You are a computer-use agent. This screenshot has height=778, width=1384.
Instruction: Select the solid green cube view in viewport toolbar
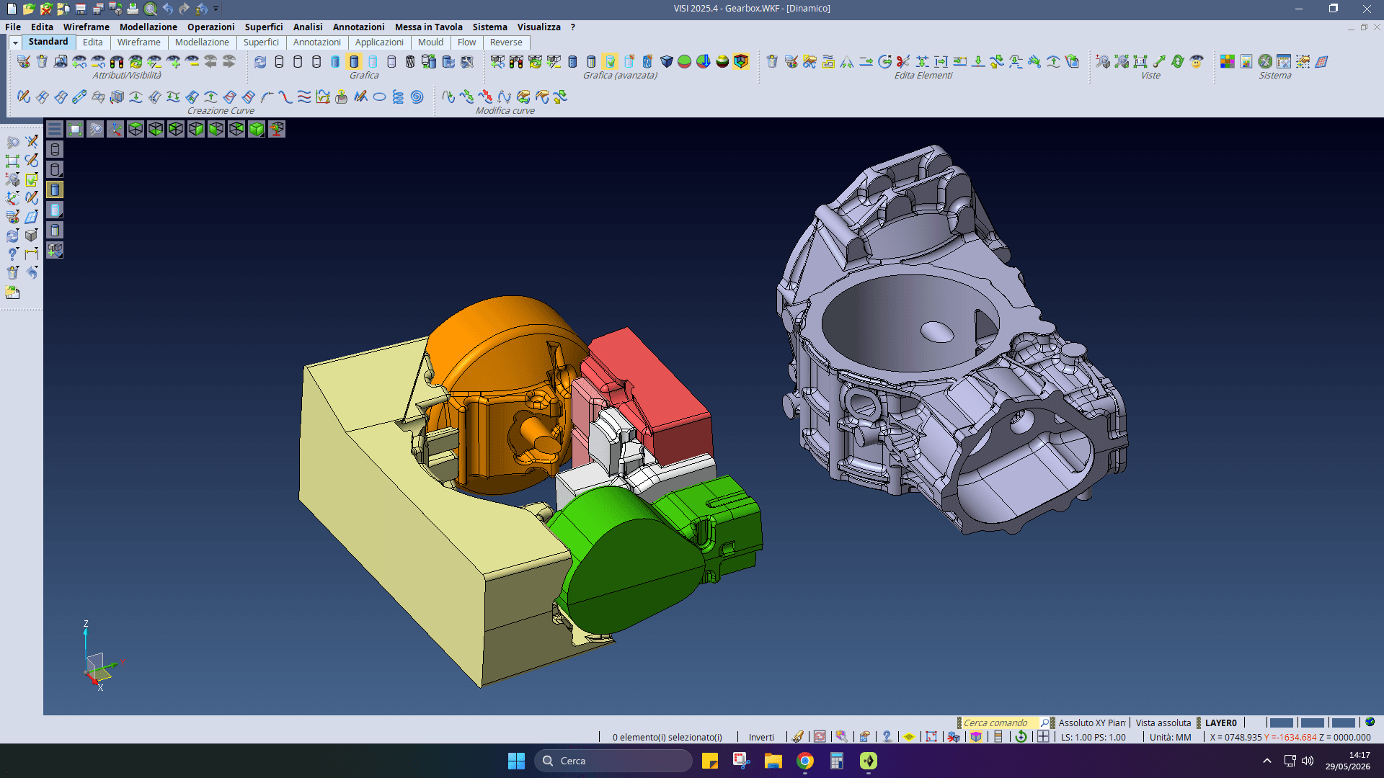click(x=257, y=129)
